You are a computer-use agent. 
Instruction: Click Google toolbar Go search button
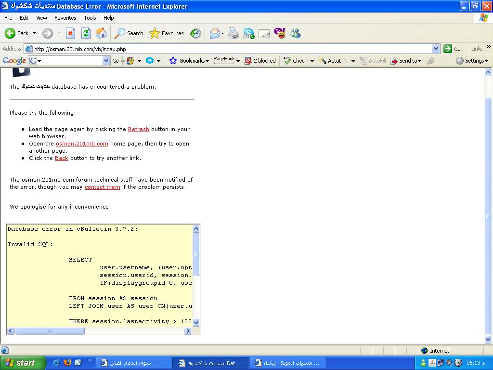(116, 61)
